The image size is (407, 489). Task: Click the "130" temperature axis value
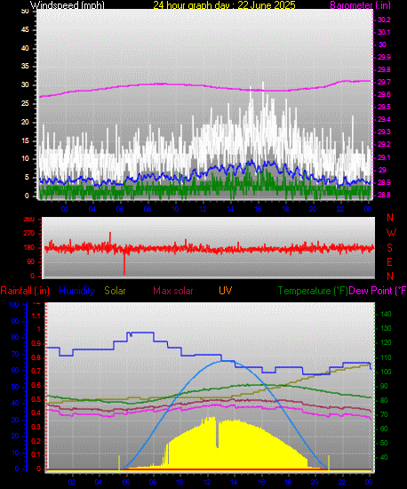click(387, 328)
